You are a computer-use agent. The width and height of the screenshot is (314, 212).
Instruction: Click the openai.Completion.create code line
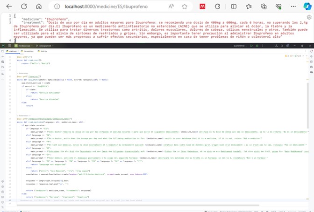87,174
